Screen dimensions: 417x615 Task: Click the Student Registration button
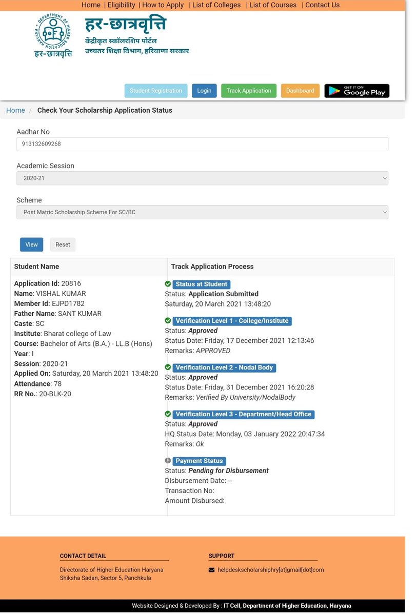(156, 91)
